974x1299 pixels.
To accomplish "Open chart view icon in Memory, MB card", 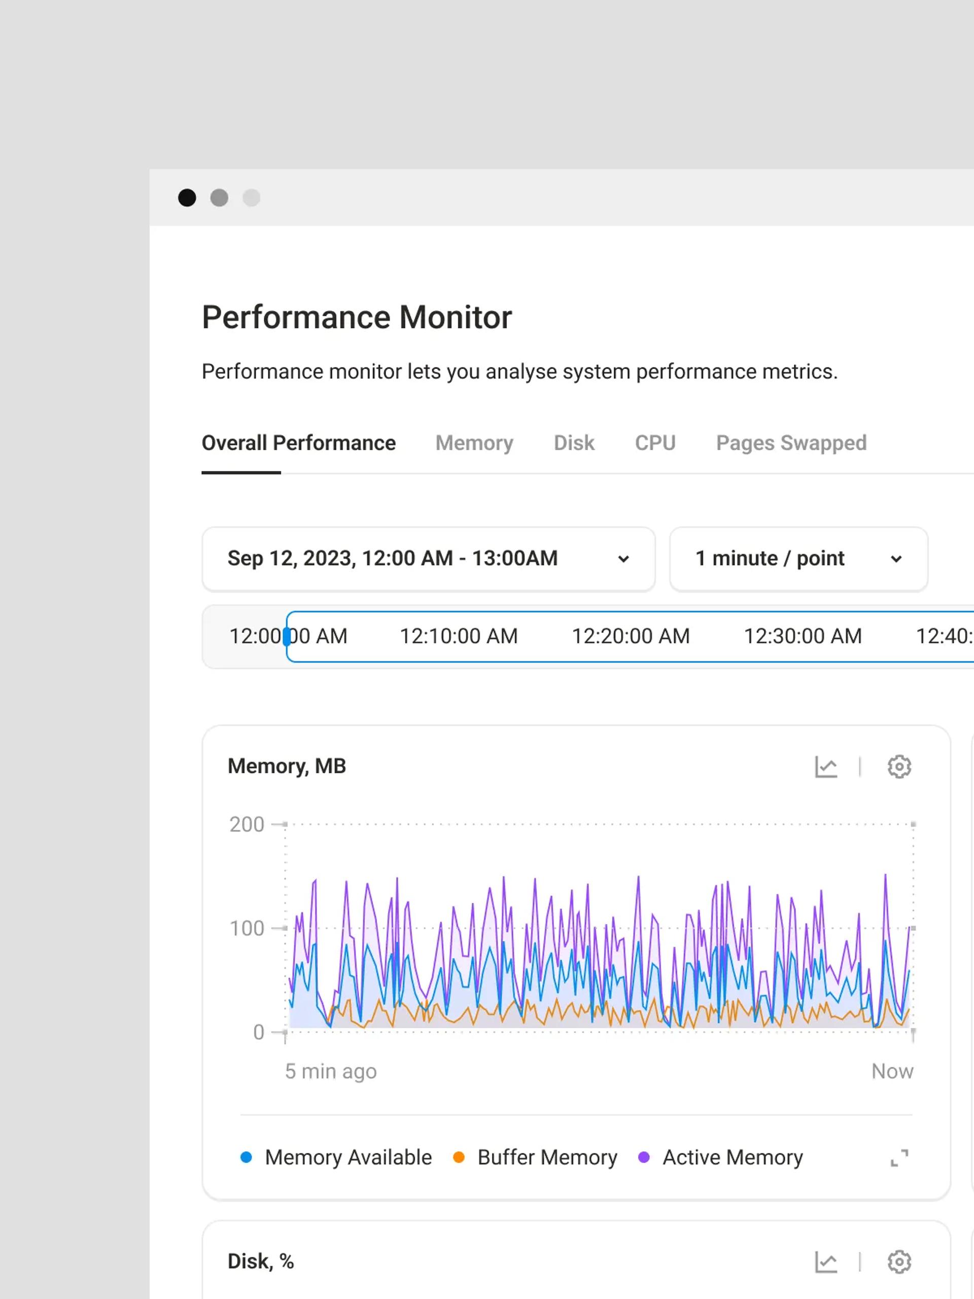I will click(x=826, y=767).
